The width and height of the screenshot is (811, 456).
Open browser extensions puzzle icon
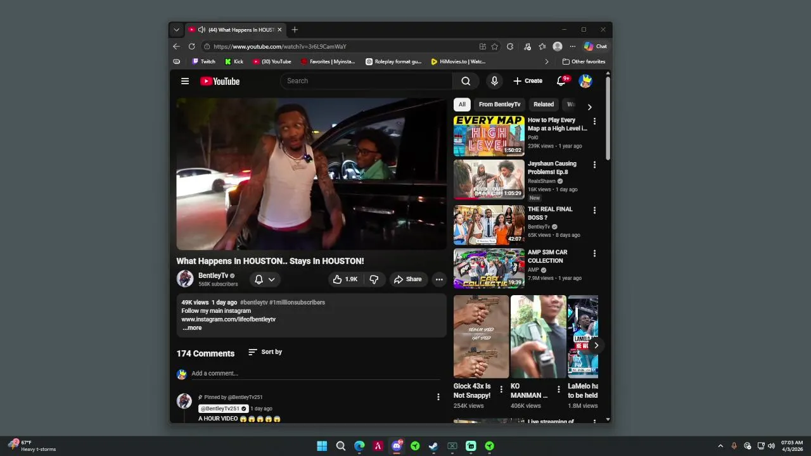click(510, 46)
